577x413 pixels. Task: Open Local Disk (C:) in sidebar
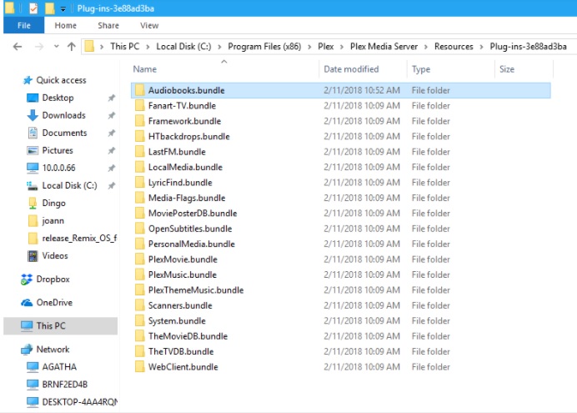pyautogui.click(x=69, y=185)
